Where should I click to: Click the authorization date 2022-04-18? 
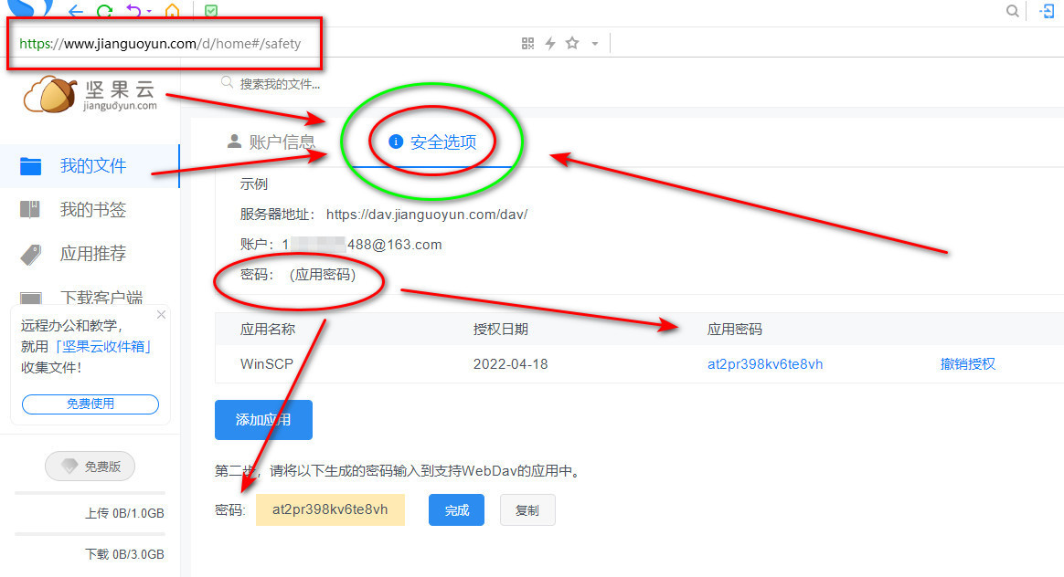(510, 364)
